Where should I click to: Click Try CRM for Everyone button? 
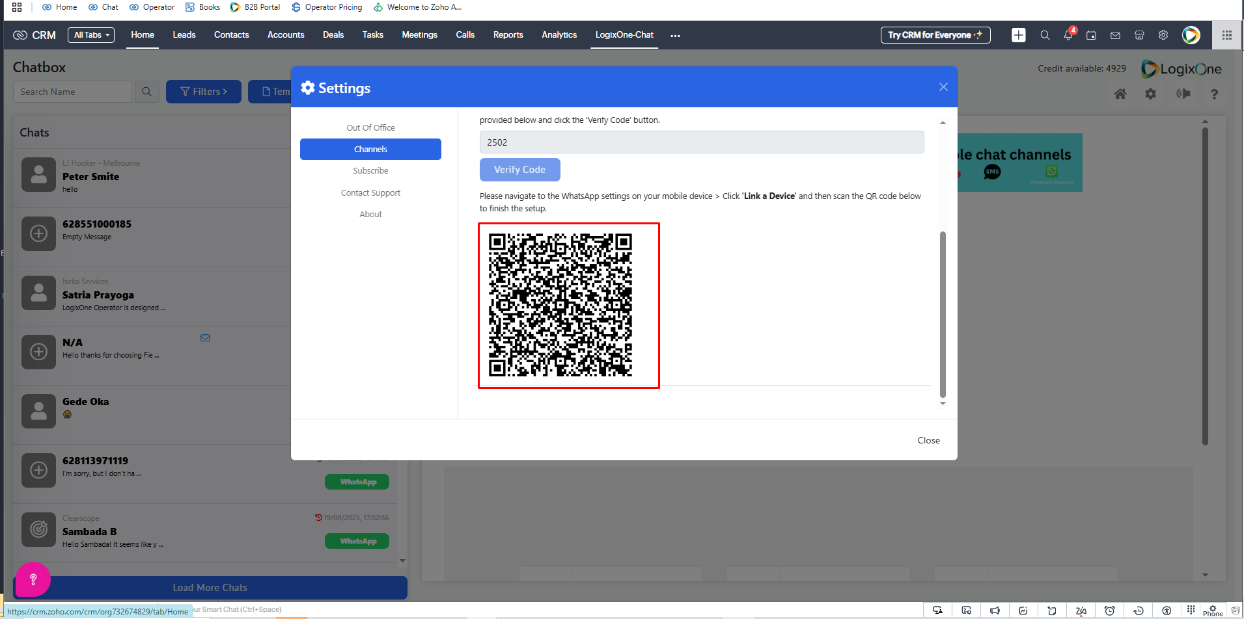[x=935, y=35]
